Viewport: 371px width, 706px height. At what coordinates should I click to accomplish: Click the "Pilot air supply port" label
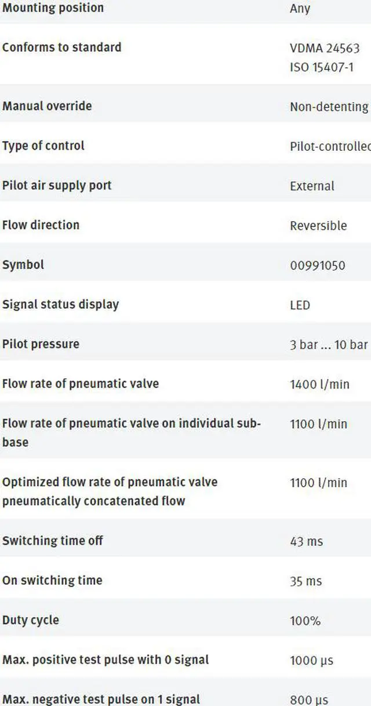point(57,186)
